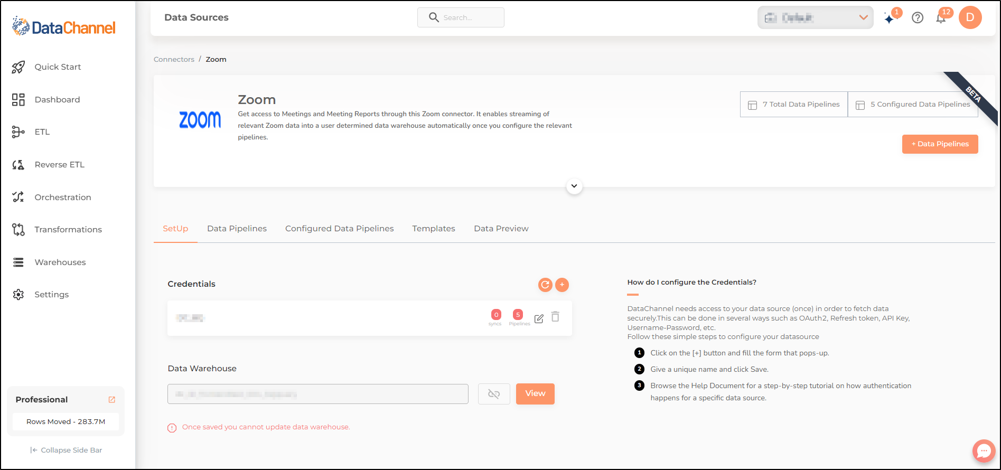Go to Dashboard menu item
This screenshot has height=470, width=1001.
pyautogui.click(x=57, y=100)
